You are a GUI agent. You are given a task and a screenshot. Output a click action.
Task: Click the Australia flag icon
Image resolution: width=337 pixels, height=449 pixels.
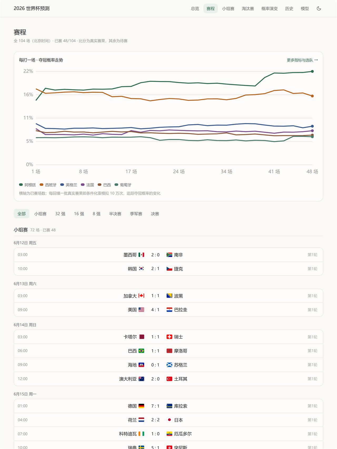141,379
